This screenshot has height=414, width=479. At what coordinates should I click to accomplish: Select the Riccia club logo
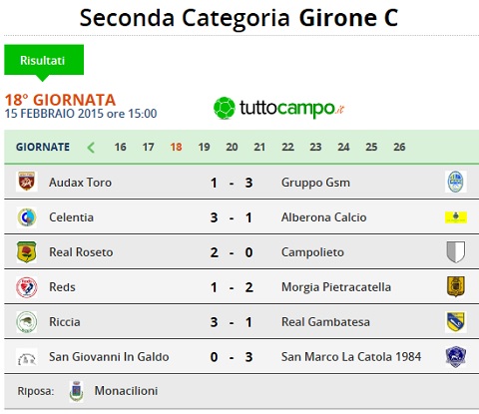click(27, 322)
